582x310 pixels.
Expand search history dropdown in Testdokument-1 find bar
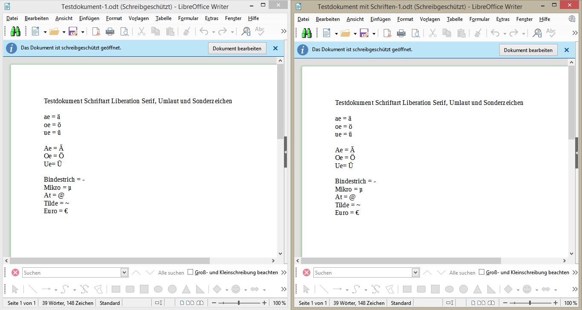point(125,272)
